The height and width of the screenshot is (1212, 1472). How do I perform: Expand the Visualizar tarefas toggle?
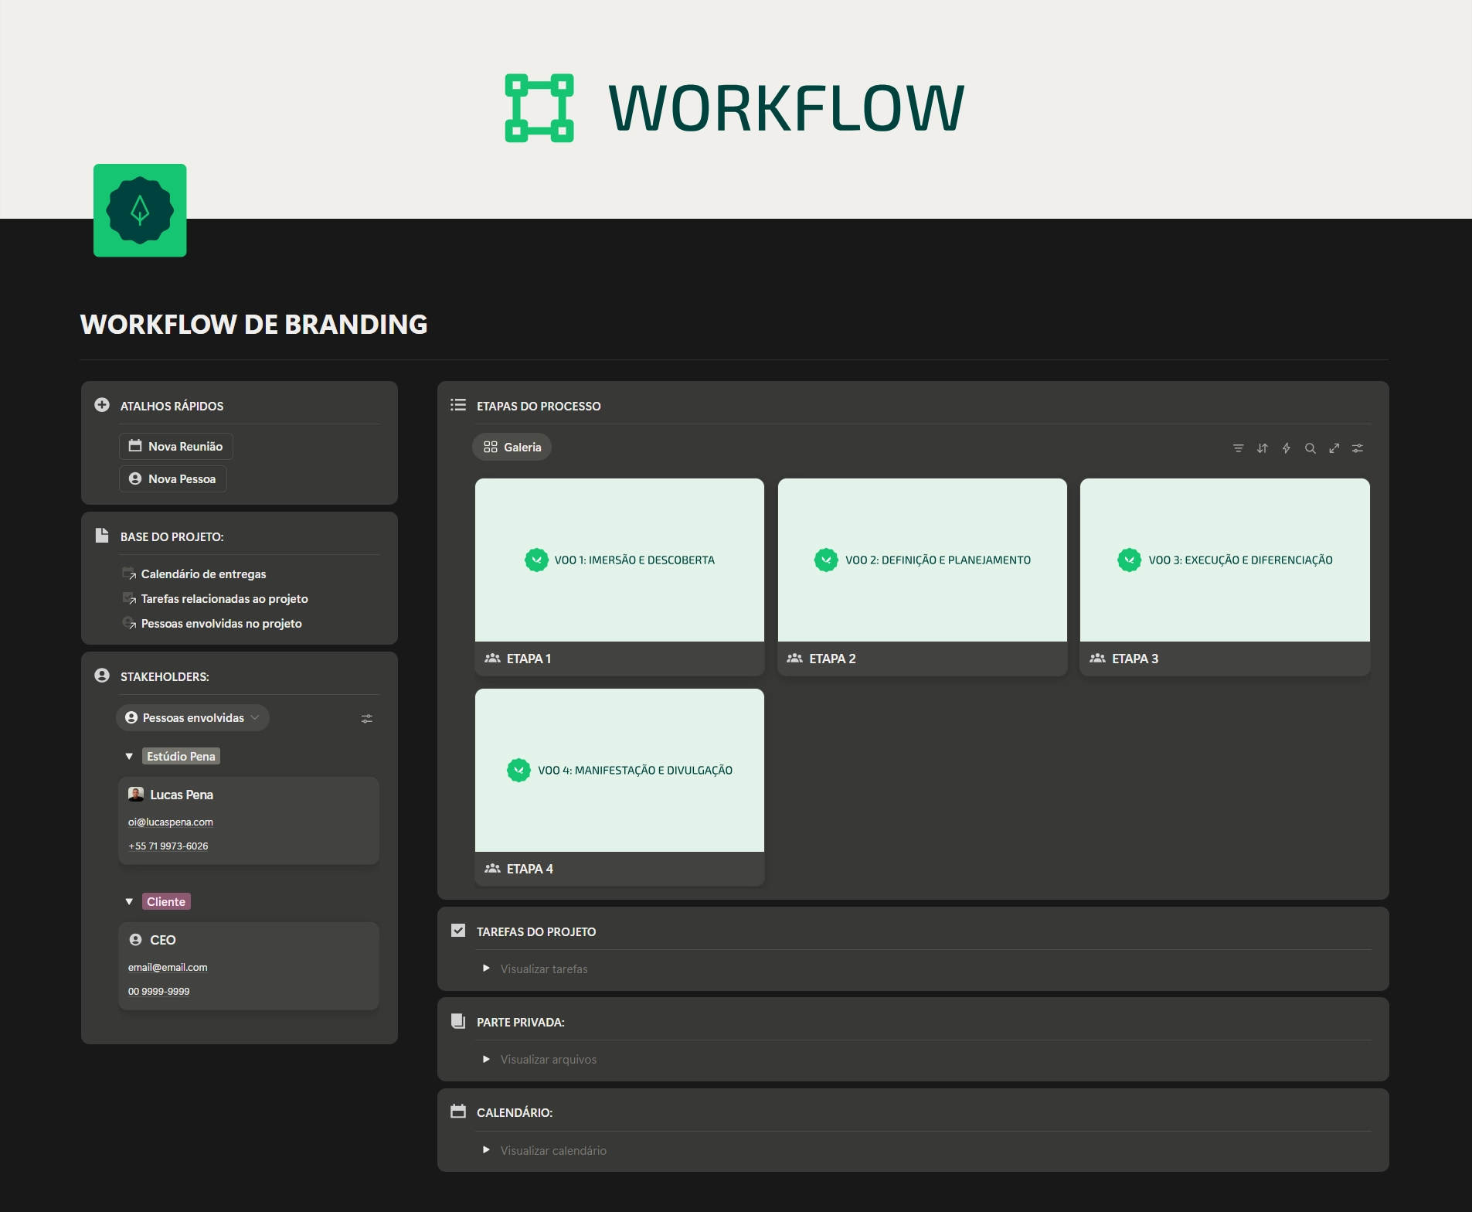click(486, 969)
